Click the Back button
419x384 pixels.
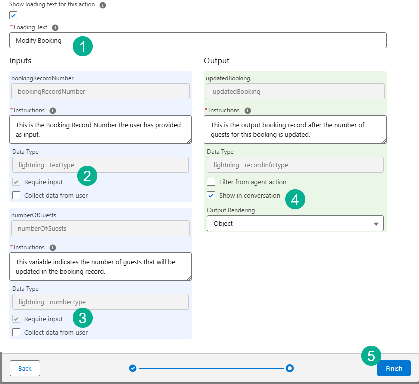pos(25,369)
